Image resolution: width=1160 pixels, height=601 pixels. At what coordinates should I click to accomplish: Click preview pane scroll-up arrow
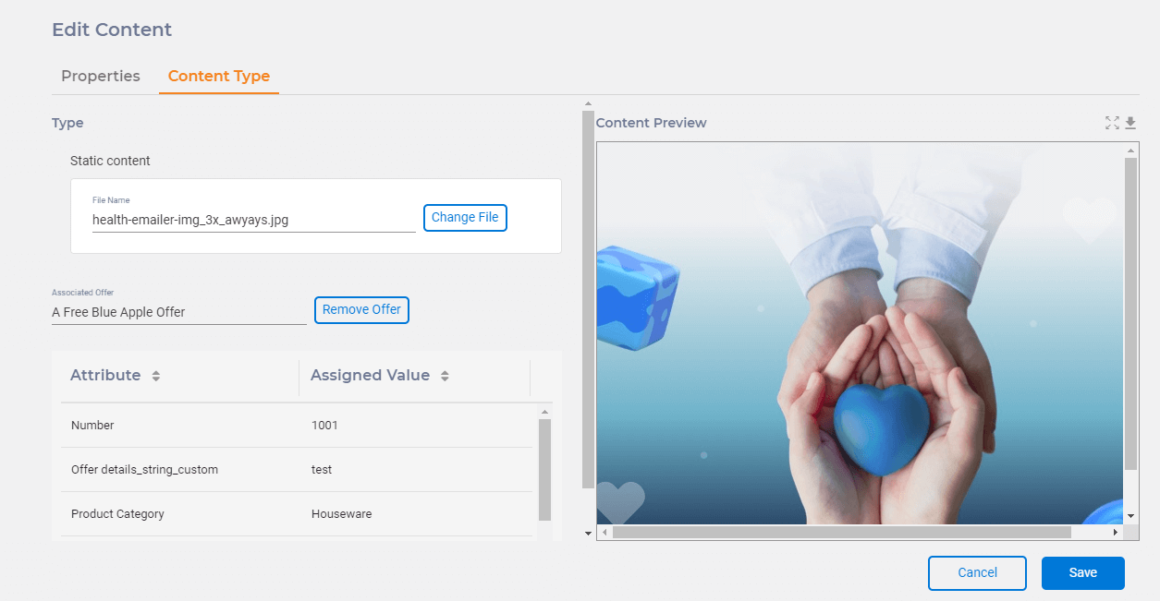click(x=1130, y=150)
